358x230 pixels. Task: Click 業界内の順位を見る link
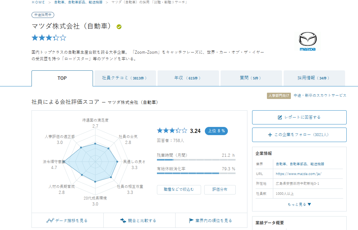[211, 221]
